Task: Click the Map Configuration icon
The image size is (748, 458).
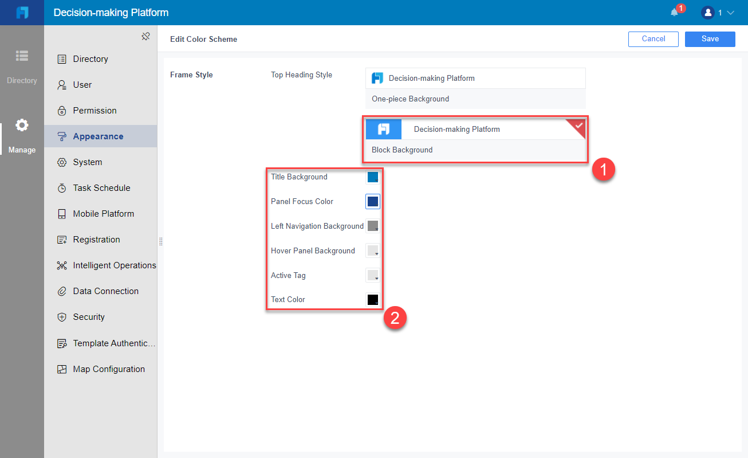Action: 62,369
